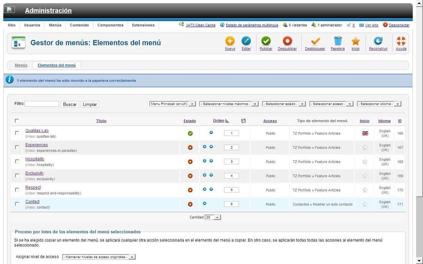Click the JAT3 Clean Cache link
423x264 pixels.
click(x=200, y=25)
